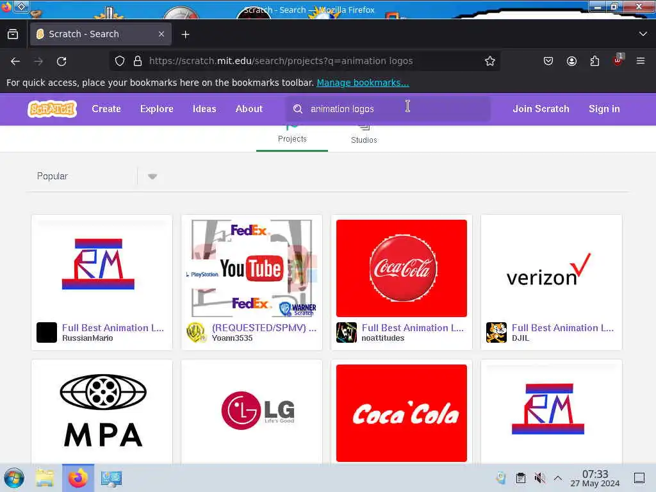Select Firefox in the taskbar
This screenshot has width=656, height=492.
[x=78, y=478]
